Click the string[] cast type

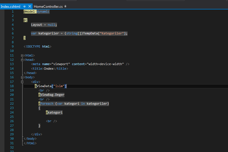[74, 33]
